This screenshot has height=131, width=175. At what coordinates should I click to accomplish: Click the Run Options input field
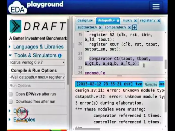(x=37, y=86)
